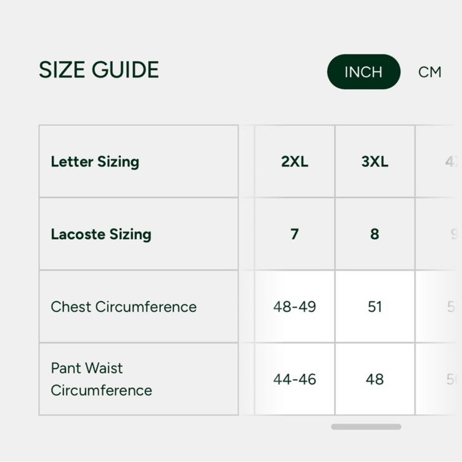Click the 44-46 pant waist cell

pyautogui.click(x=295, y=379)
